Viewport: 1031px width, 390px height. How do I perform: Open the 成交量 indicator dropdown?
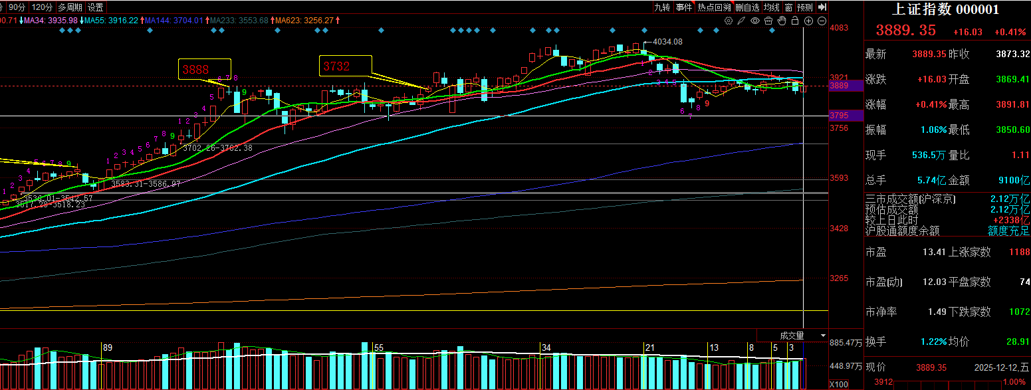click(824, 336)
